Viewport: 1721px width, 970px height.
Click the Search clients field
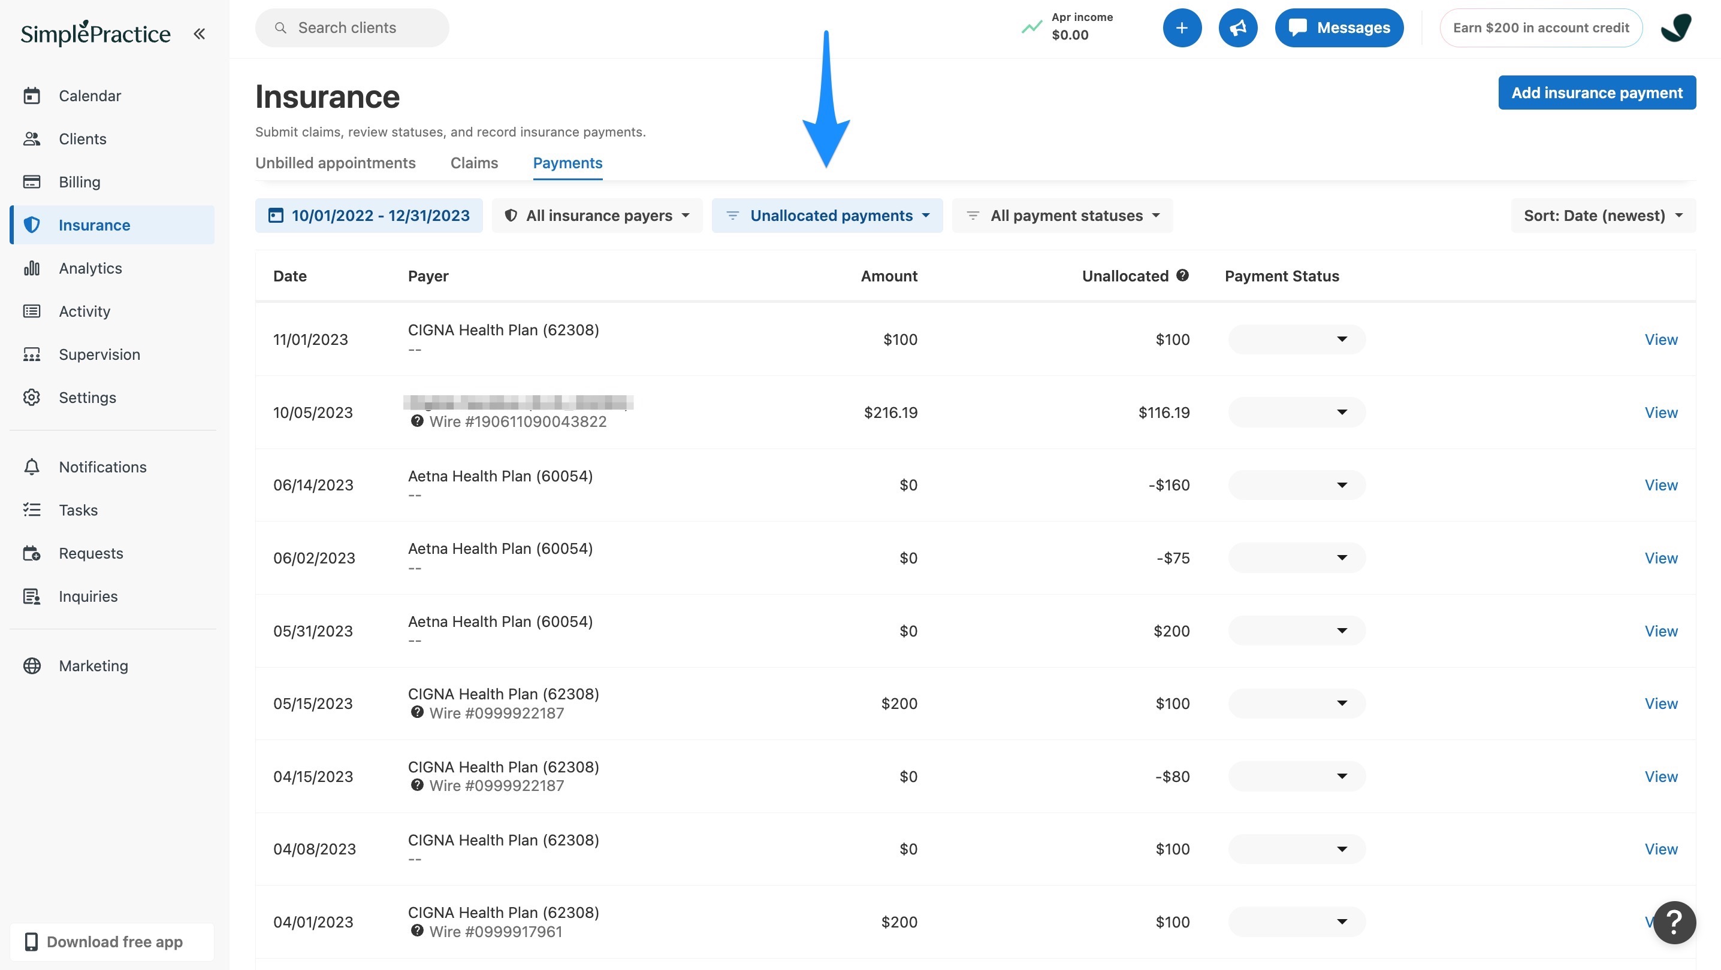pos(352,28)
